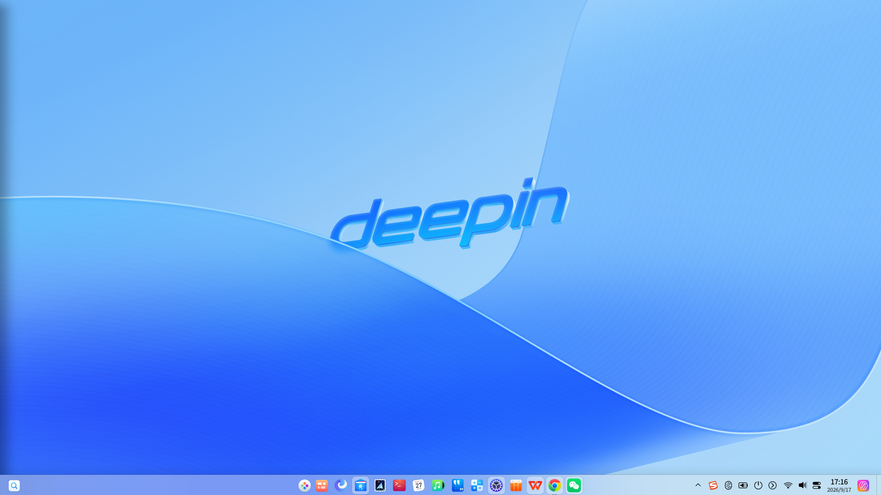Screen dimensions: 881x495
Task: Click the orange multitasking view icon
Action: point(322,485)
